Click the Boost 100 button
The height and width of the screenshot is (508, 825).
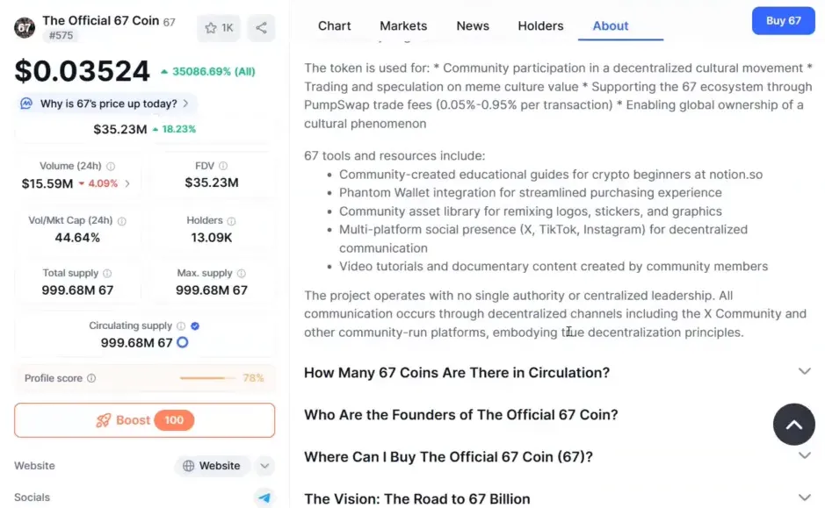tap(144, 419)
